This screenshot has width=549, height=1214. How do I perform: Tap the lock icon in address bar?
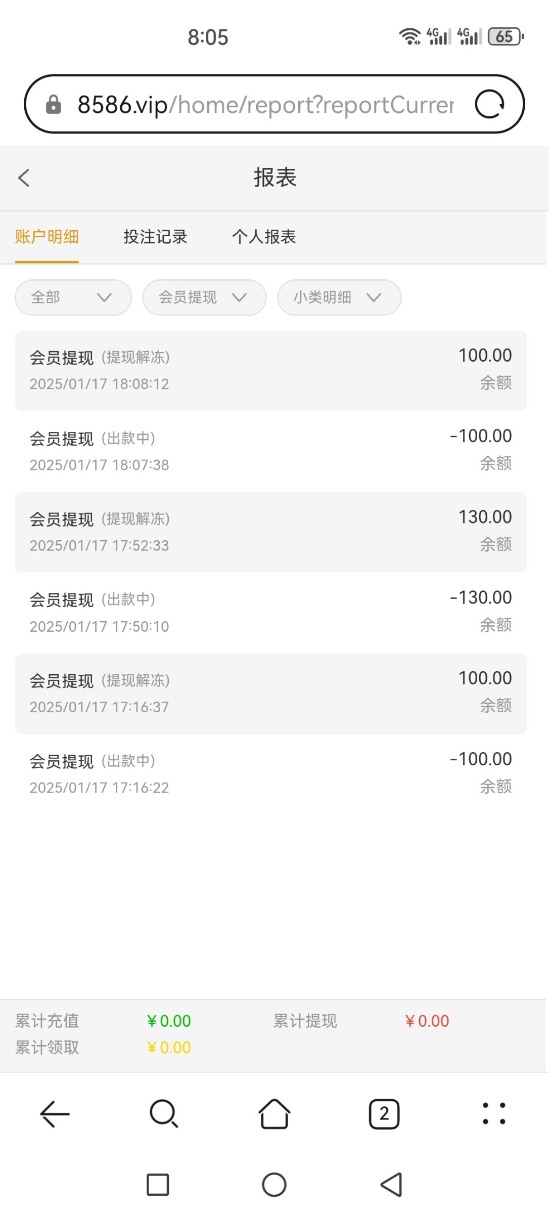(x=53, y=105)
